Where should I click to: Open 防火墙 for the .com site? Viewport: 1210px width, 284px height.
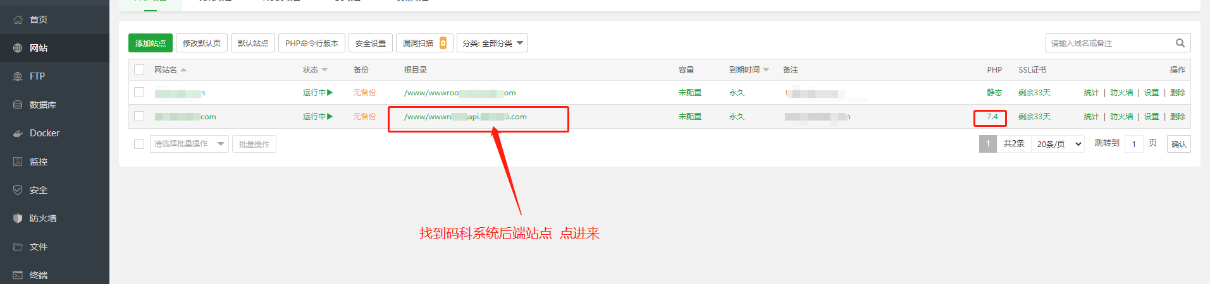[1121, 117]
